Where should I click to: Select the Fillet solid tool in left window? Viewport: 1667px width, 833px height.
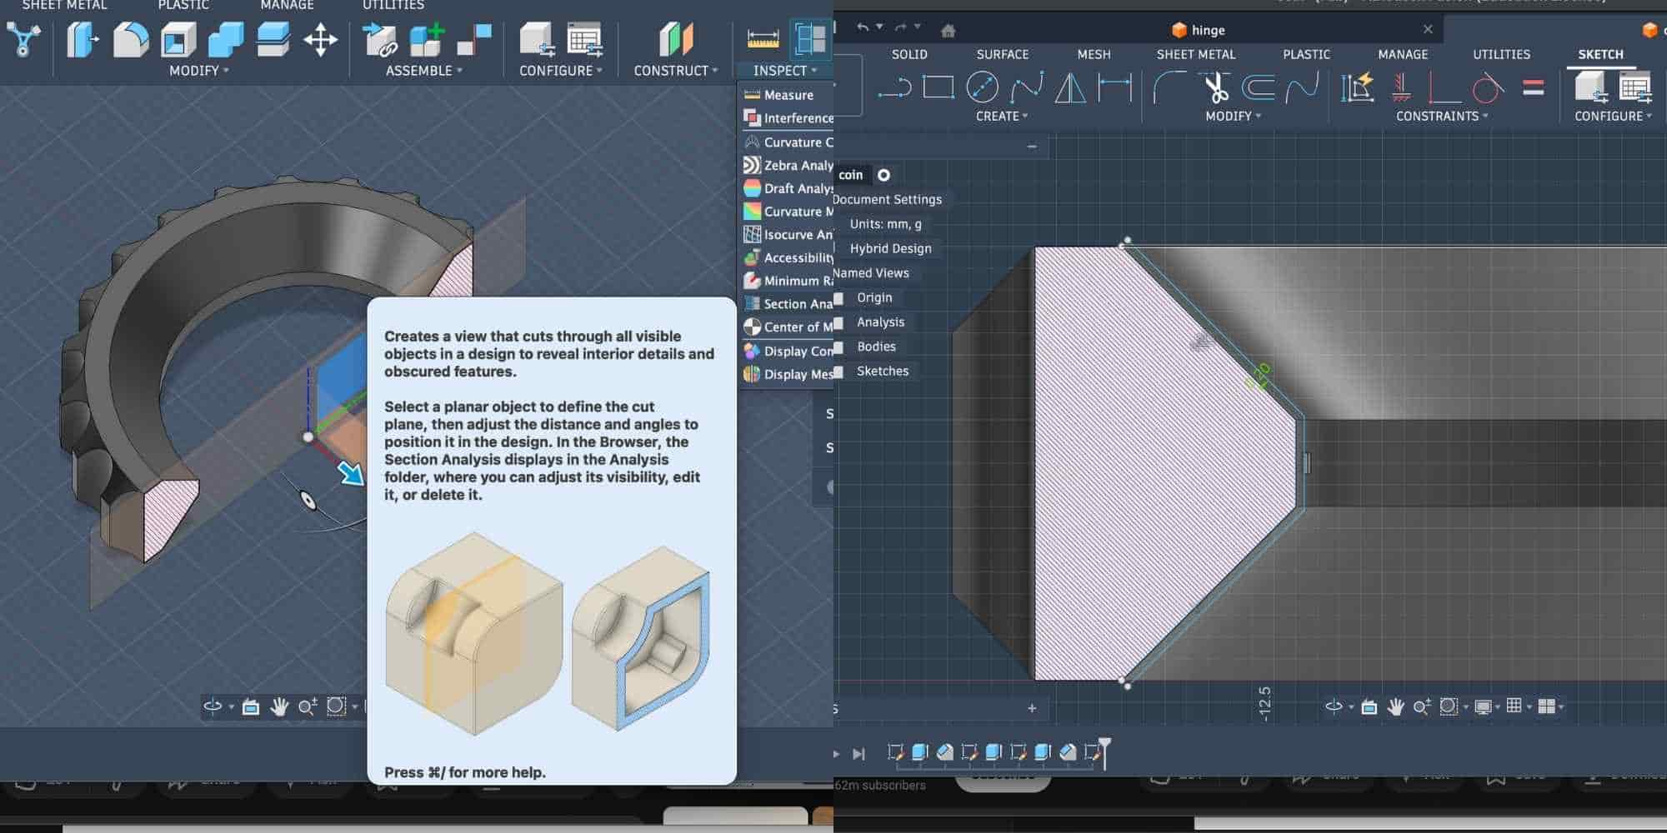tap(131, 39)
